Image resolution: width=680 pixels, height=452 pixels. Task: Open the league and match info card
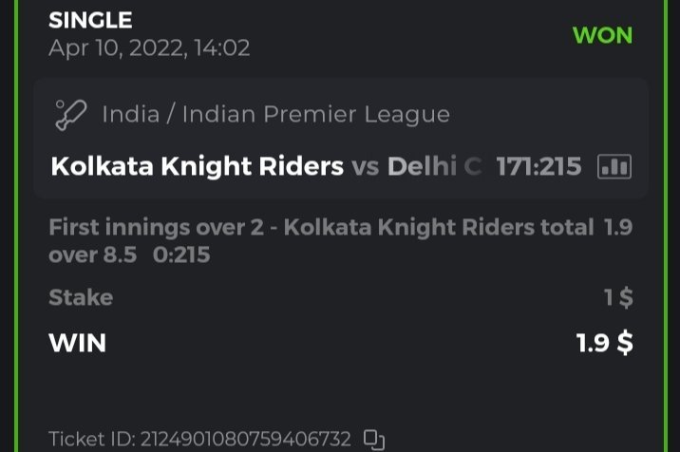(x=340, y=139)
